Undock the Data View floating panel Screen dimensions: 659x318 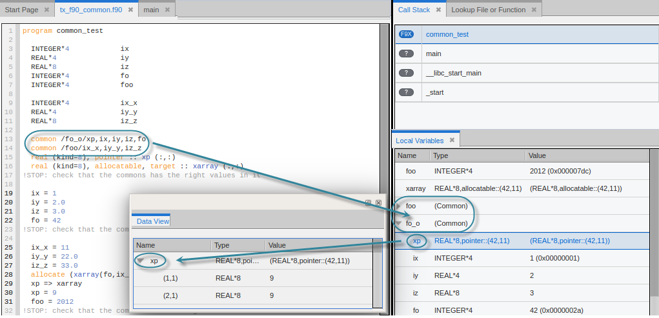[x=368, y=203]
